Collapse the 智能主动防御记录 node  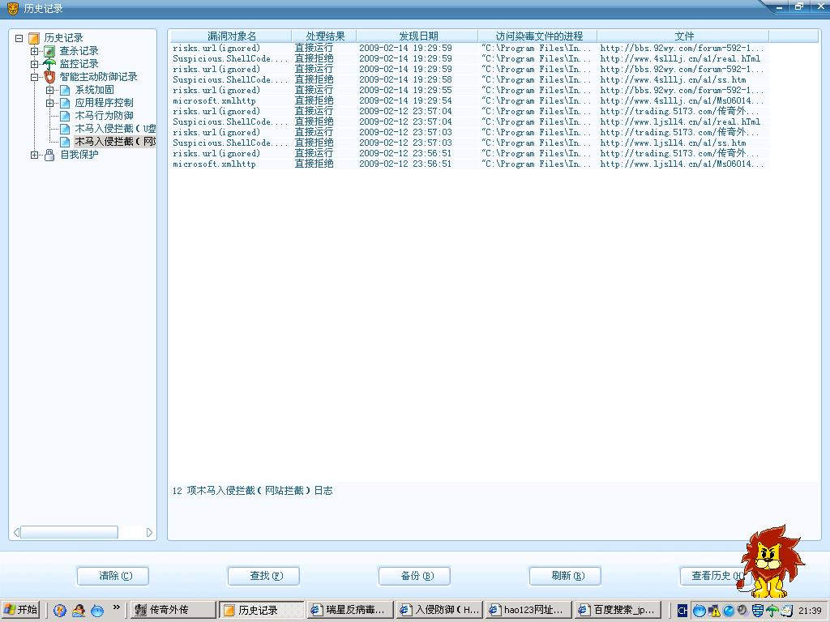click(34, 77)
